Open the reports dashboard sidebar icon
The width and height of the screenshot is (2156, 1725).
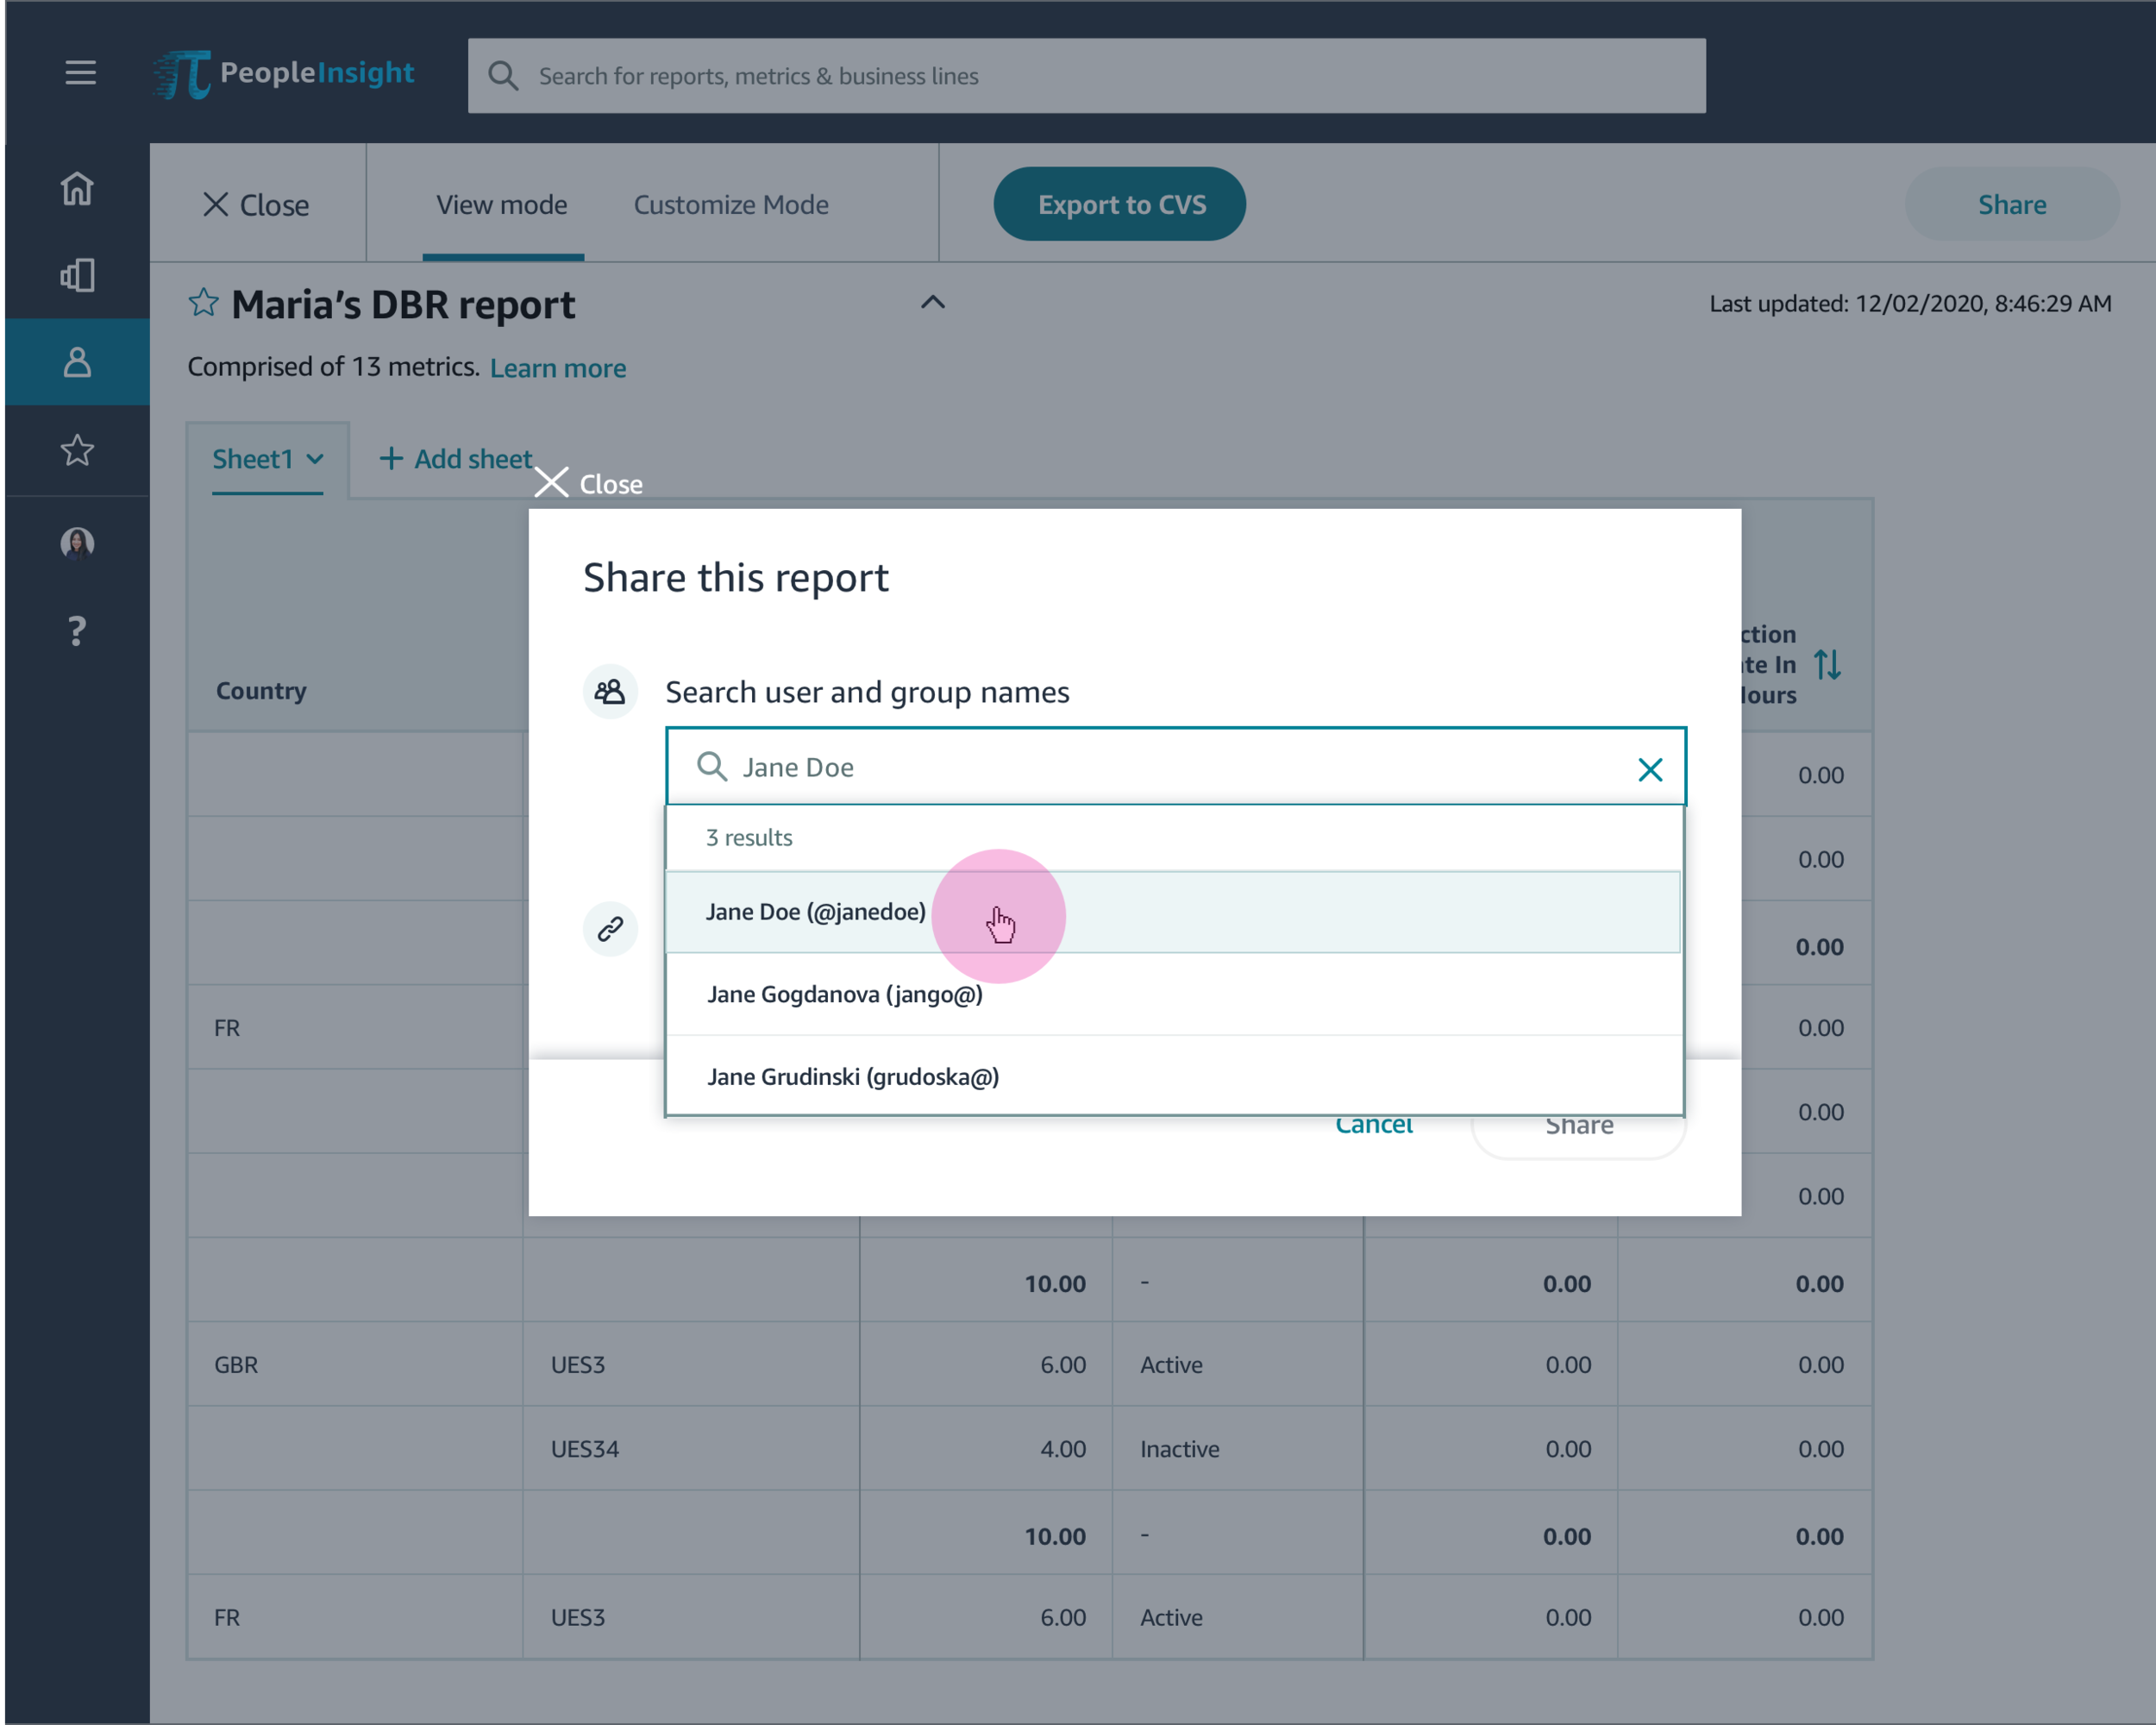(77, 275)
